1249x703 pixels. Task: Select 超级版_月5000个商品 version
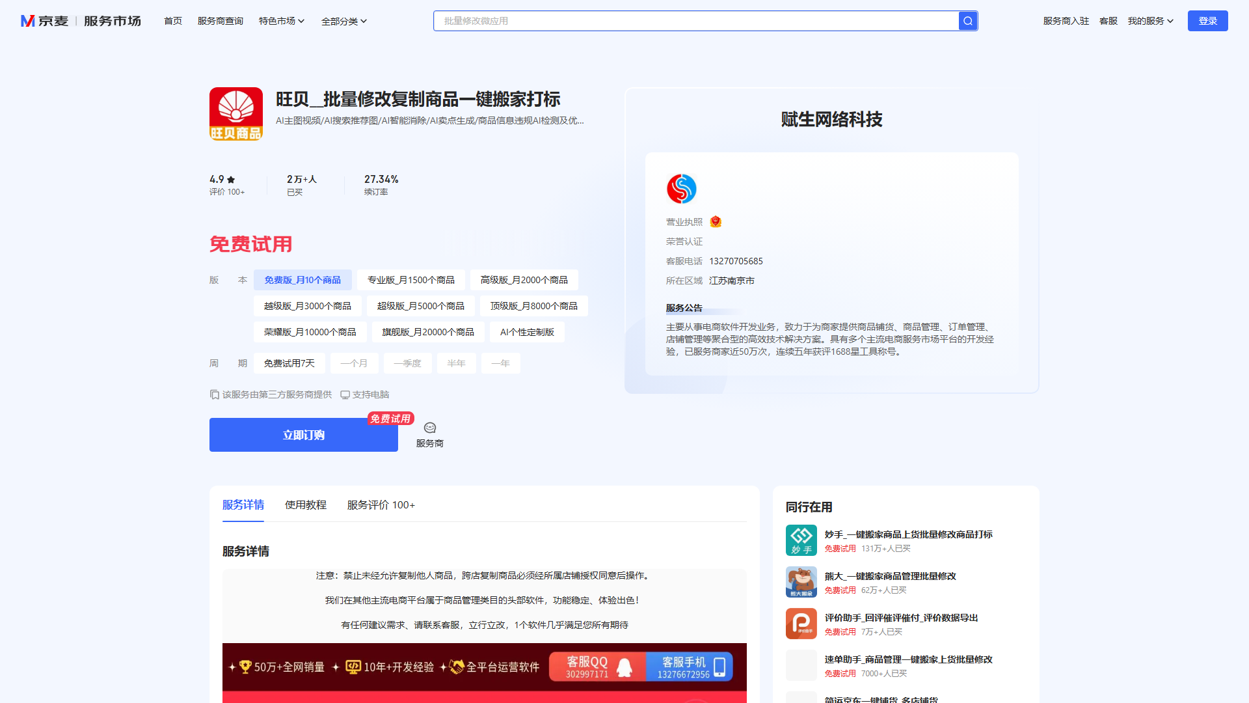[421, 306]
